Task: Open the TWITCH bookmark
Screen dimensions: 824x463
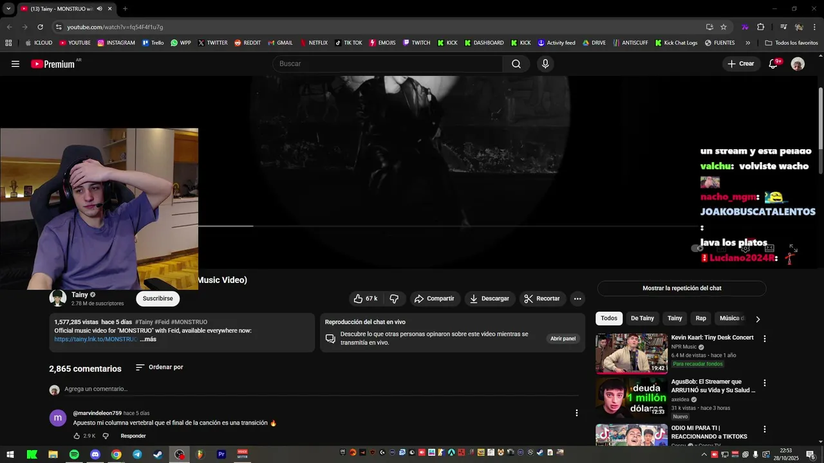Action: (417, 43)
